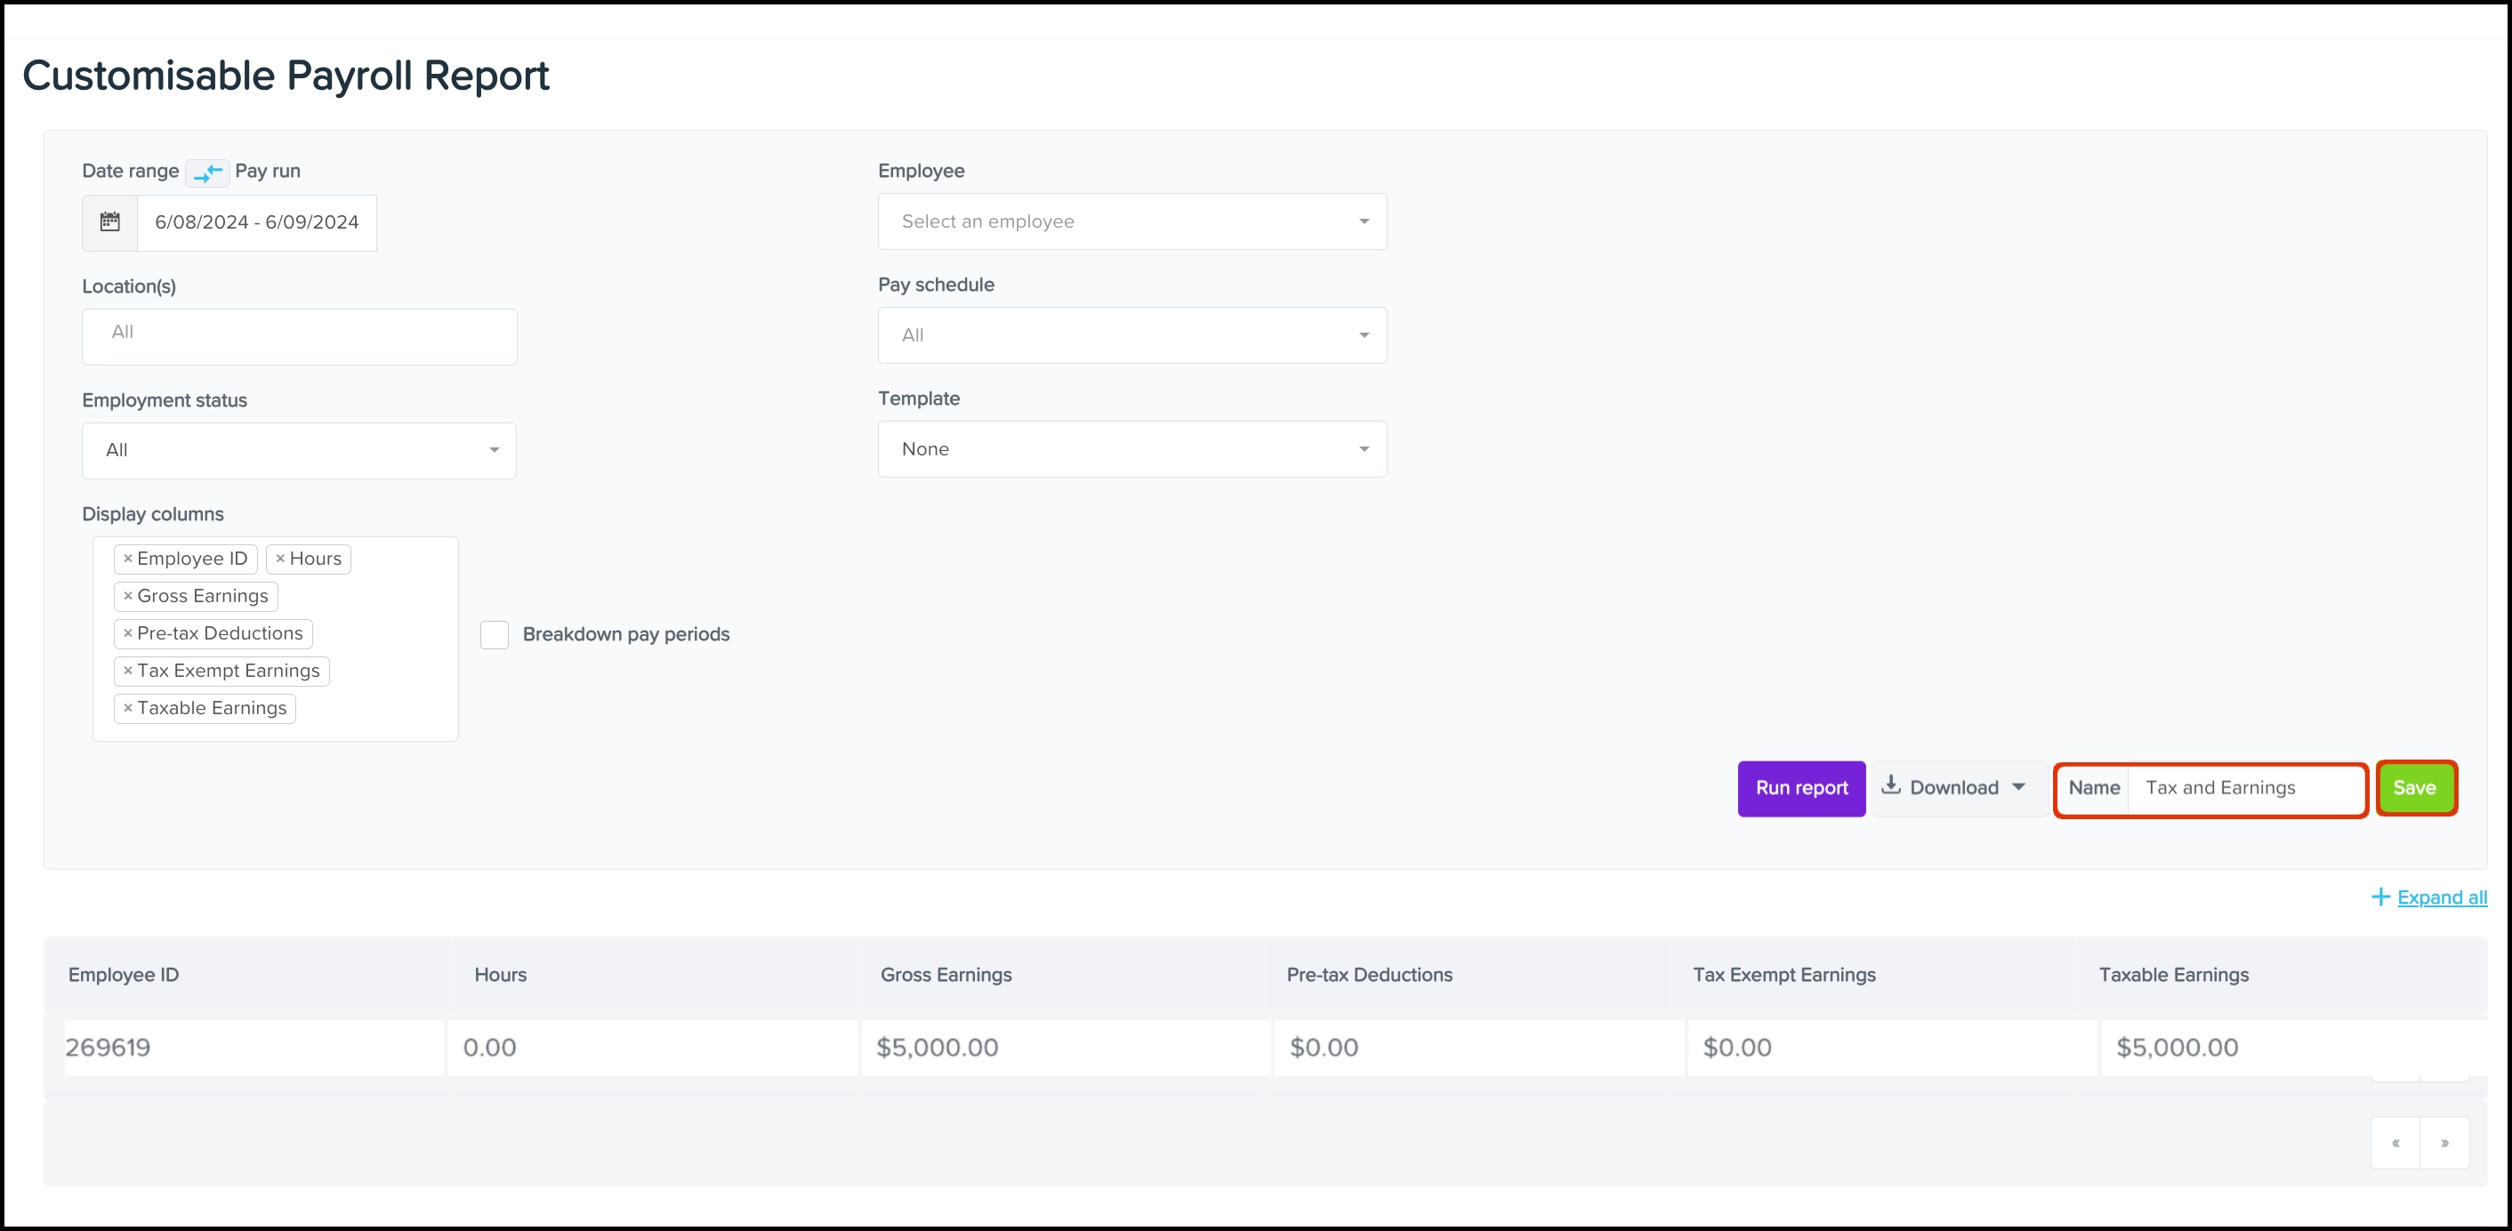The image size is (2512, 1231).
Task: Remove the Tax Exempt Earnings column tag
Action: pos(128,672)
